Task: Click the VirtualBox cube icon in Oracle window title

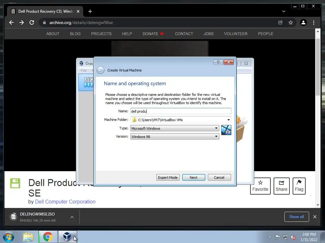Action: [x=81, y=63]
